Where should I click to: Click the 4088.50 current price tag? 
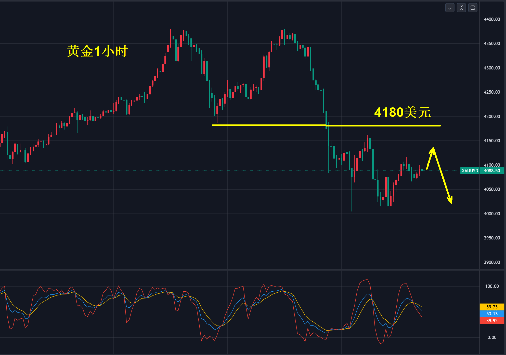tap(492, 171)
